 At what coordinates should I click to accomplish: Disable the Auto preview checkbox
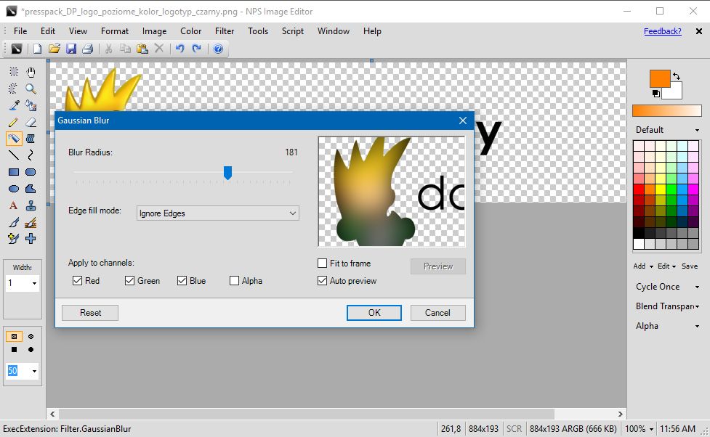click(323, 280)
